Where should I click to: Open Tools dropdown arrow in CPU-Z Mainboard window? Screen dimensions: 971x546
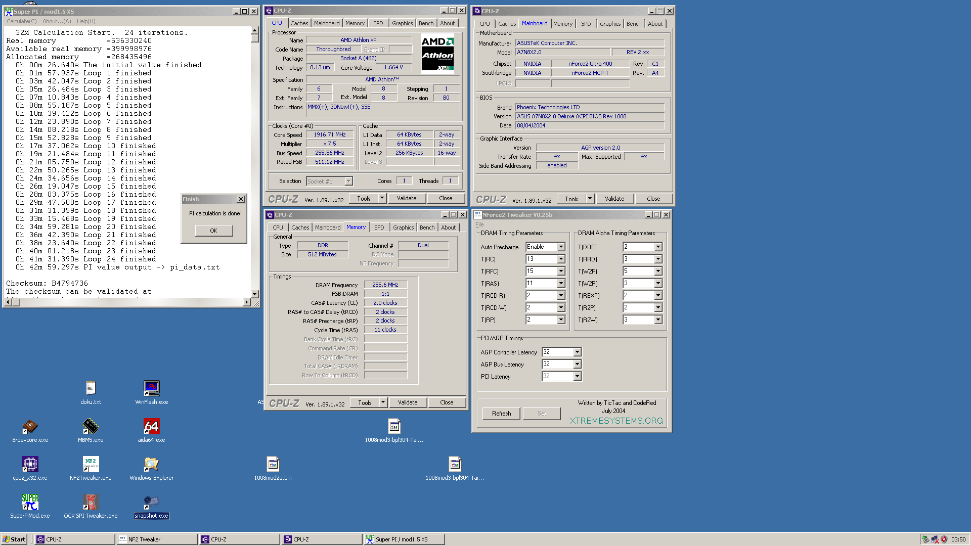pyautogui.click(x=590, y=199)
